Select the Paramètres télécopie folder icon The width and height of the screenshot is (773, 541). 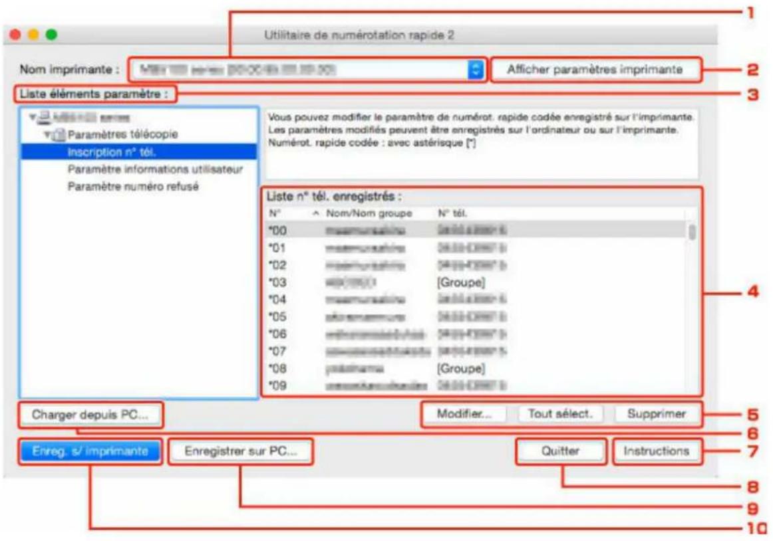coord(59,134)
